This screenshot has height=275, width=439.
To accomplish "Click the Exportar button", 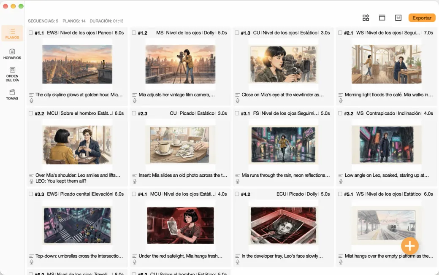I will pos(422,18).
